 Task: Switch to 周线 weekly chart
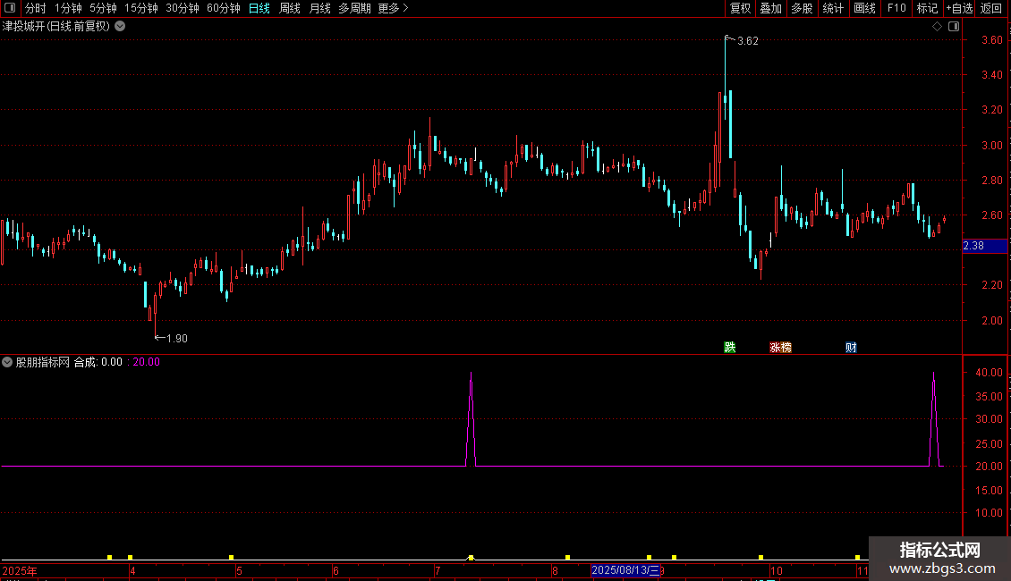click(x=290, y=8)
